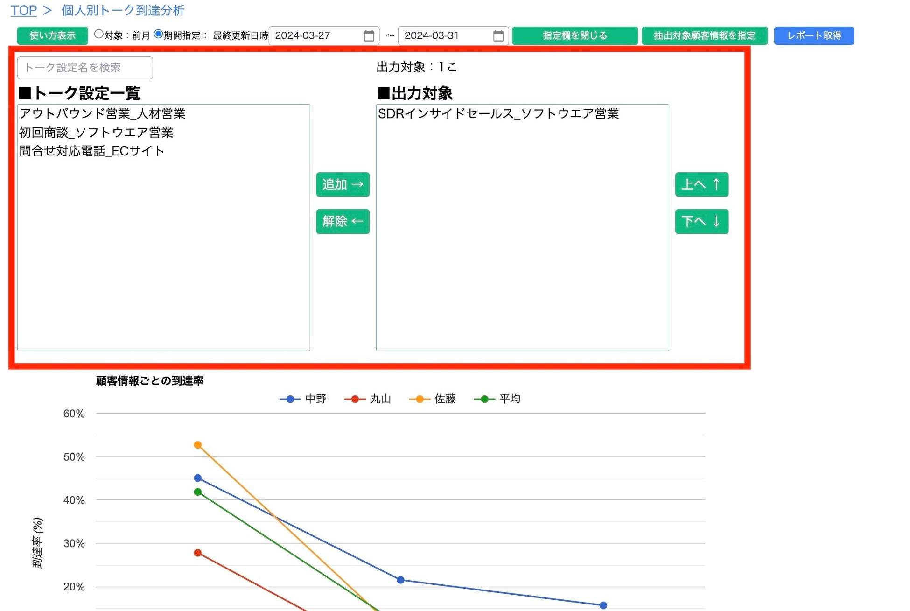Open end date calendar picker icon
This screenshot has width=910, height=611.
[498, 36]
